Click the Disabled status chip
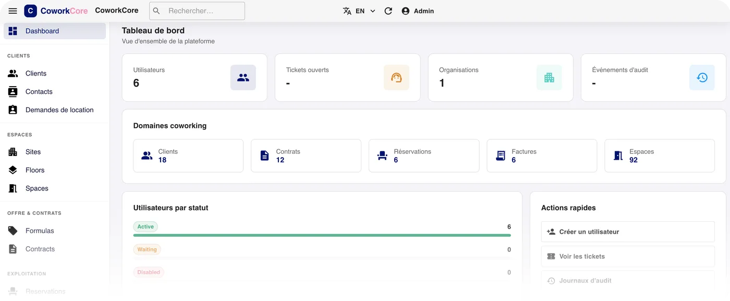The height and width of the screenshot is (301, 730). pos(149,272)
